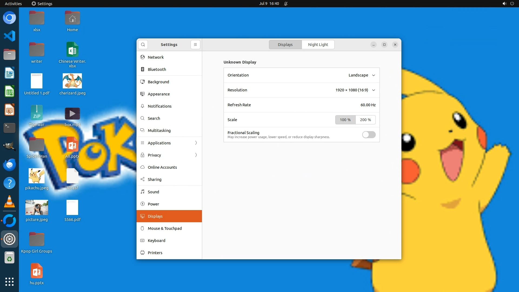Open Mouse & Touchpad settings
Screen dimensions: 519x292
point(165,228)
